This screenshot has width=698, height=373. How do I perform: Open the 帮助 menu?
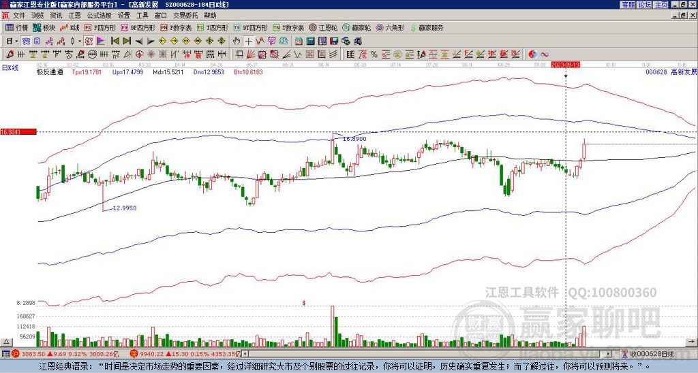210,16
